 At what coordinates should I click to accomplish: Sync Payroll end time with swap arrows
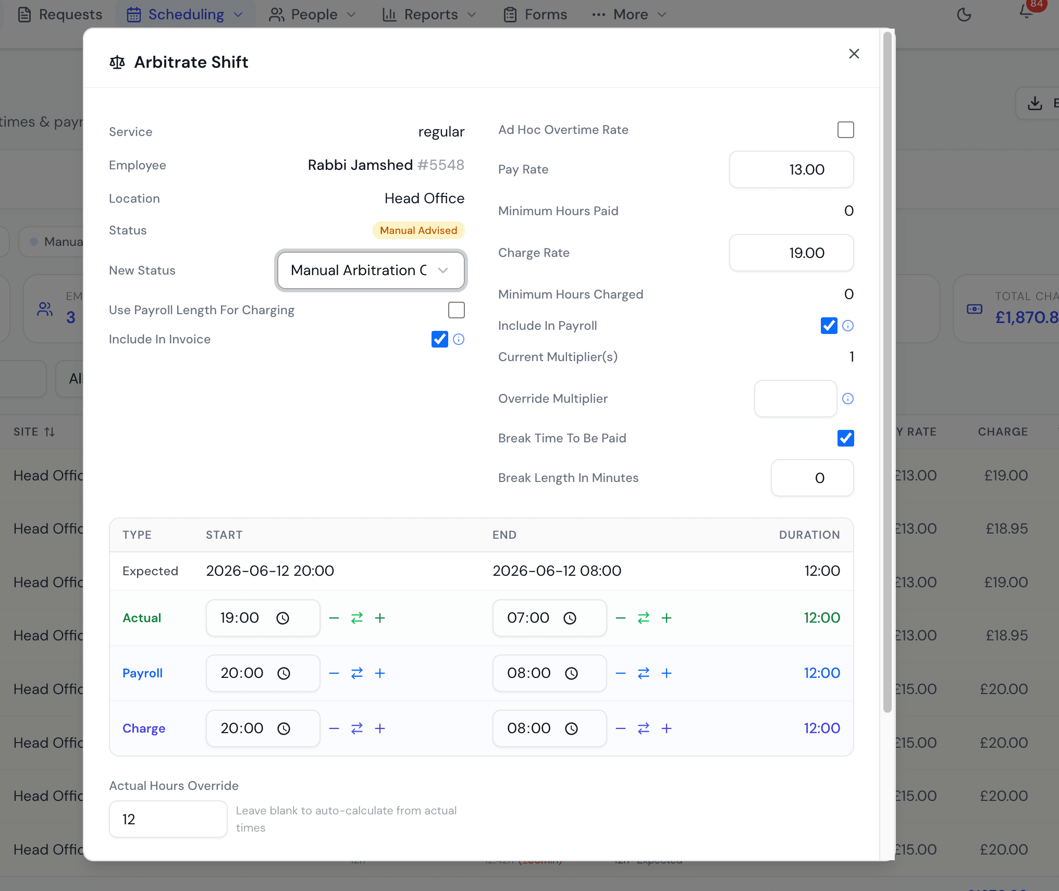coord(644,673)
